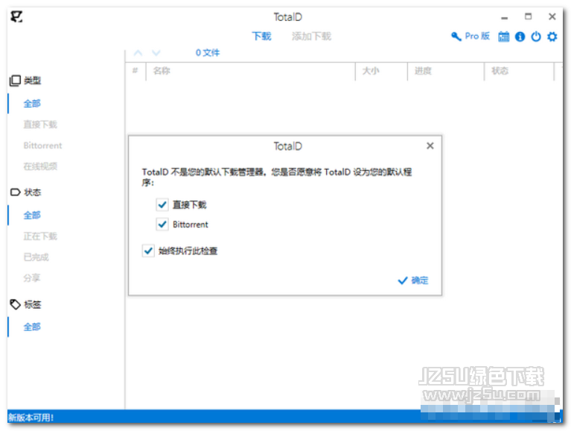Show 已完成 downloads
571x431 pixels.
click(x=36, y=257)
